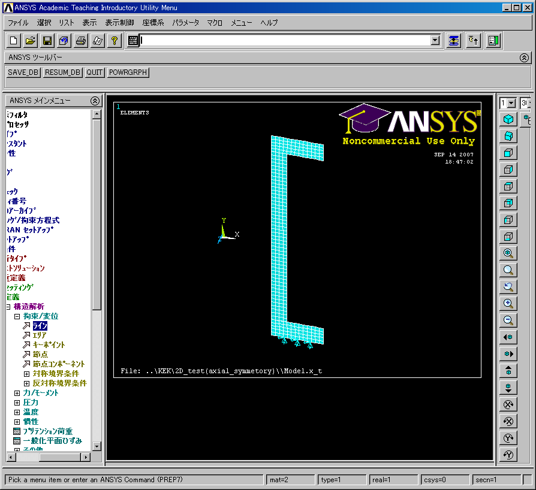Click the POWRGRPH button
536x490 pixels.
128,72
